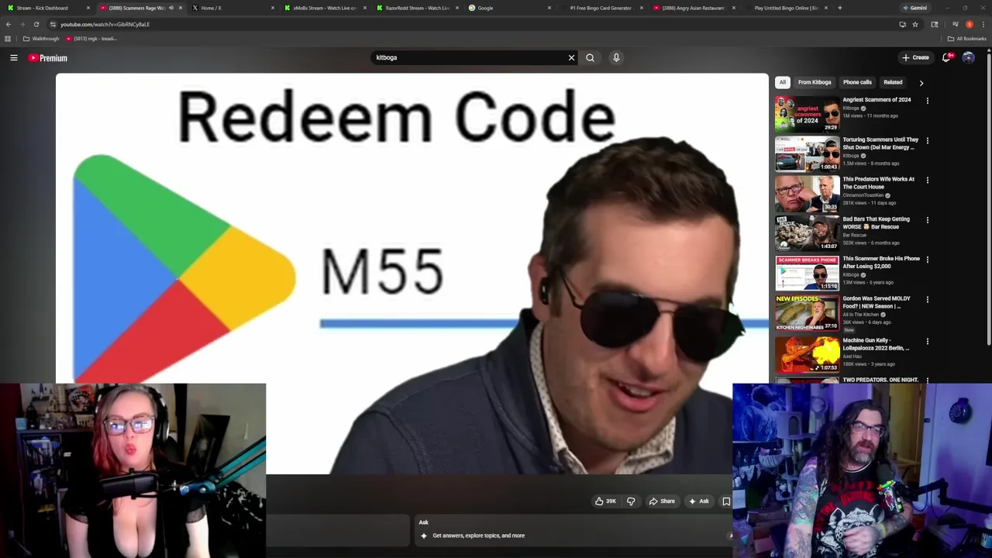Start voice search with microphone icon
This screenshot has height=558, width=992.
point(616,57)
